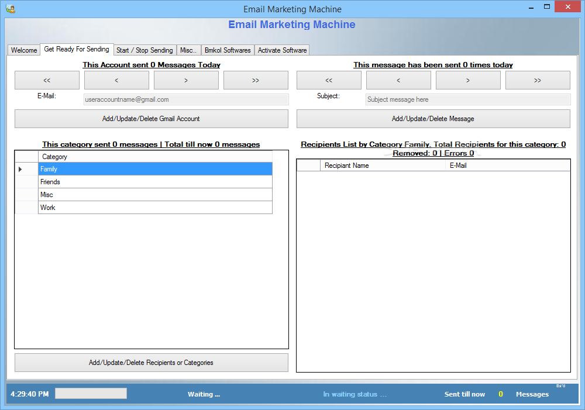Screen dimensions: 585x410
Task: Jump to last Gmail account with >> button
Action: click(256, 80)
